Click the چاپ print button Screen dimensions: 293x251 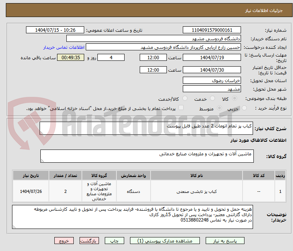(114, 241)
